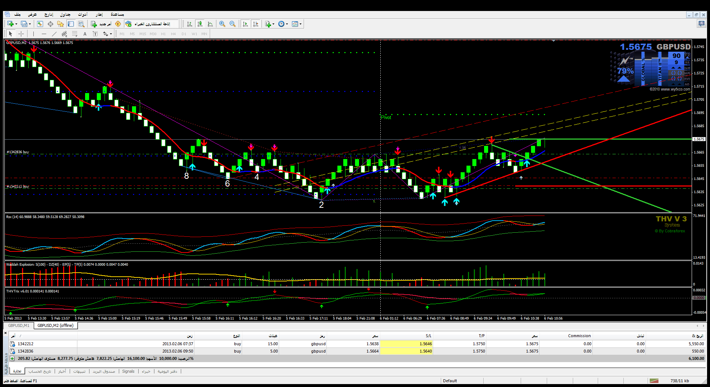Open the chart templates icon
The image size is (710, 387).
(295, 24)
